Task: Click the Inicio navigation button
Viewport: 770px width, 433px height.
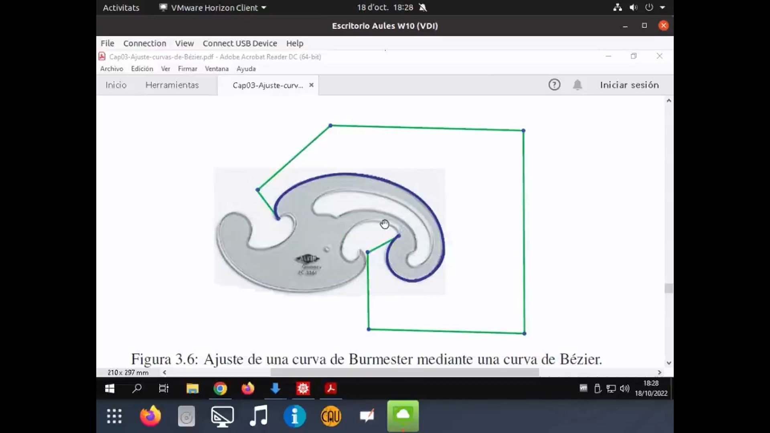Action: [115, 85]
